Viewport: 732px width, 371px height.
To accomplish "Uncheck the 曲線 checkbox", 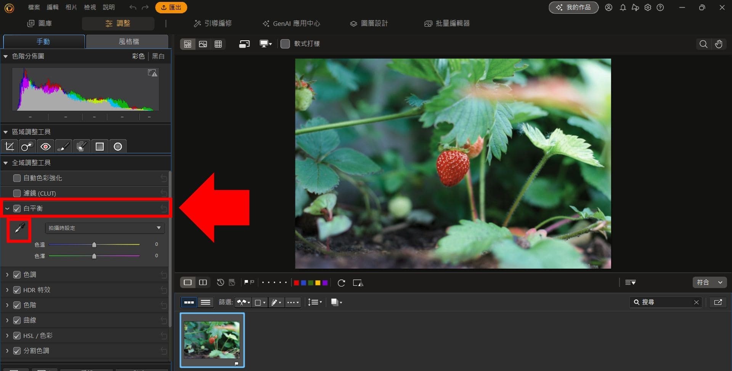I will coord(17,320).
